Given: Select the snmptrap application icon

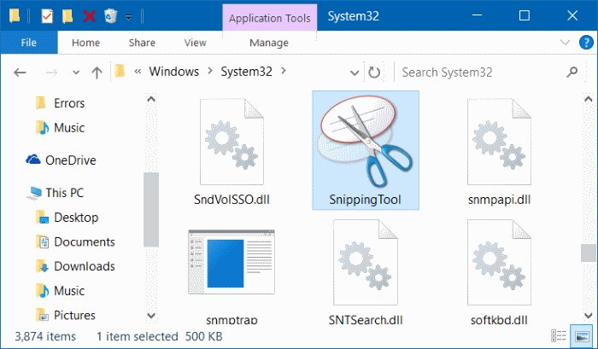Looking at the screenshot, I should (x=232, y=262).
